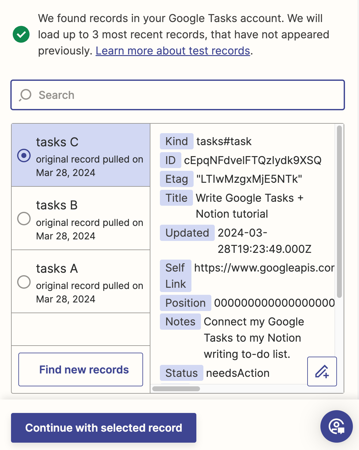Click the Kind field label
359x450 pixels.
176,141
